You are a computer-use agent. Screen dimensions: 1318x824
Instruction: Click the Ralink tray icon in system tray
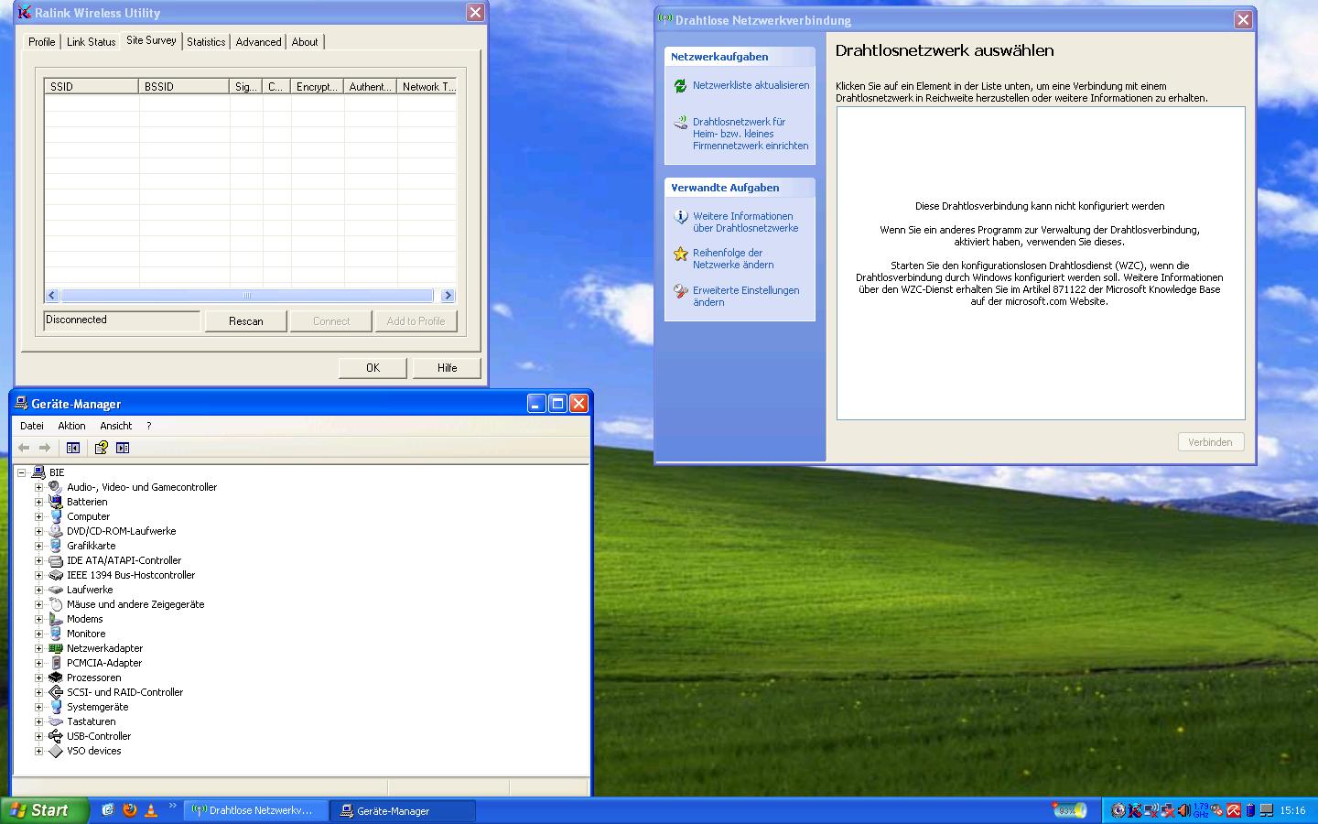(1135, 810)
